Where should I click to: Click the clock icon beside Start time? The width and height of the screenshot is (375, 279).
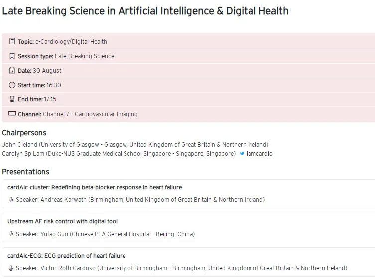point(12,85)
